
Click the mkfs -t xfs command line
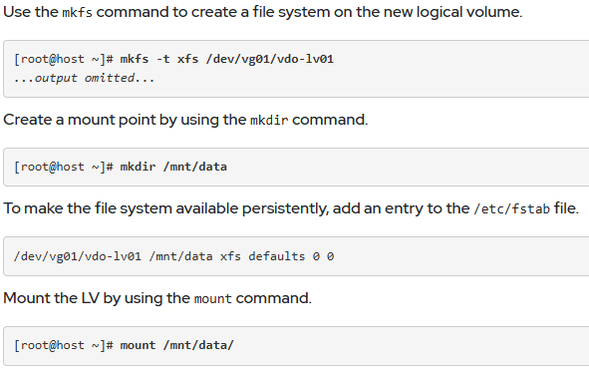coord(173,59)
